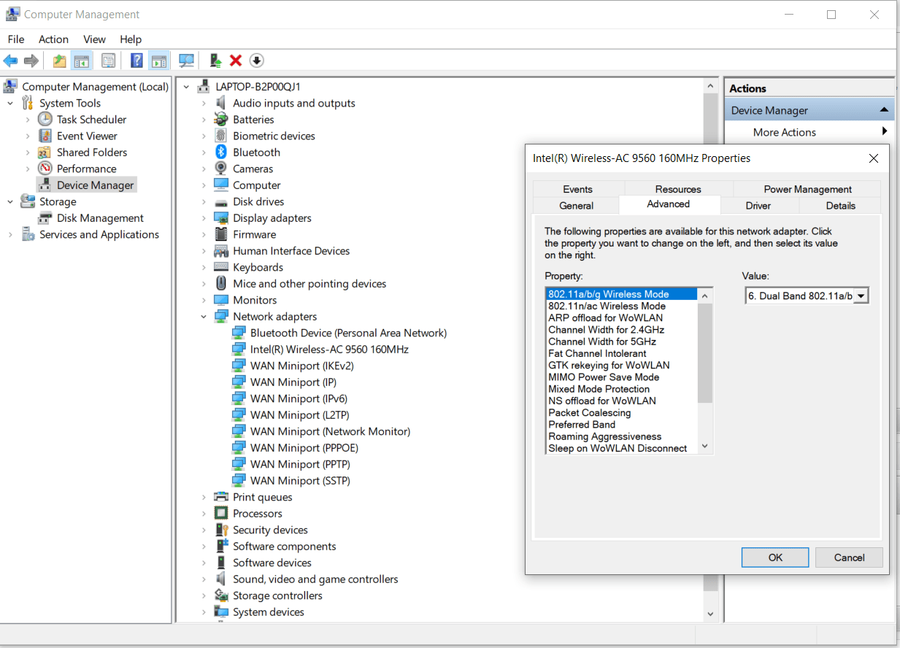Viewport: 900px width, 648px height.
Task: Open the File menu
Action: [x=16, y=39]
